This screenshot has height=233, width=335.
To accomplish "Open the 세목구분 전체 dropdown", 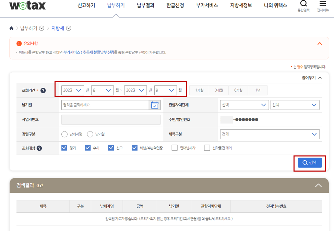I will coord(270,134).
